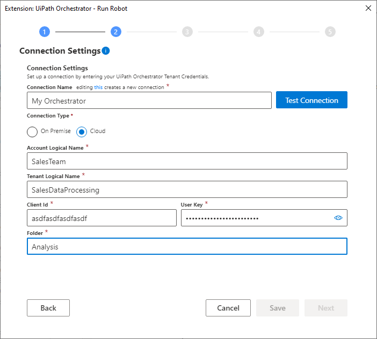Click the Folder field containing Analysis
This screenshot has width=377, height=339.
tap(187, 246)
